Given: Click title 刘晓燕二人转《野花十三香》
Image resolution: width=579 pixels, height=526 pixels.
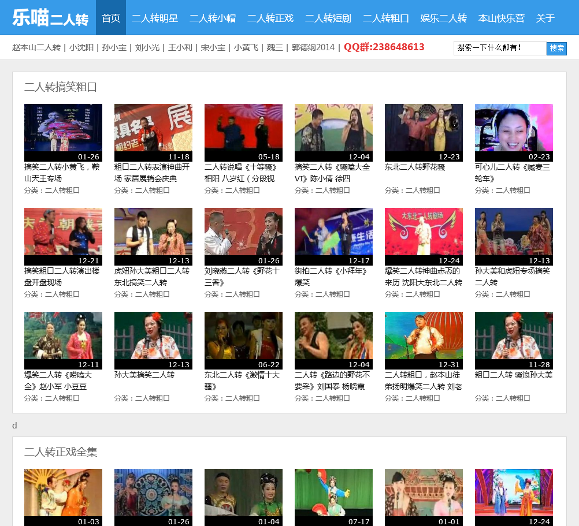Looking at the screenshot, I should coord(242,277).
